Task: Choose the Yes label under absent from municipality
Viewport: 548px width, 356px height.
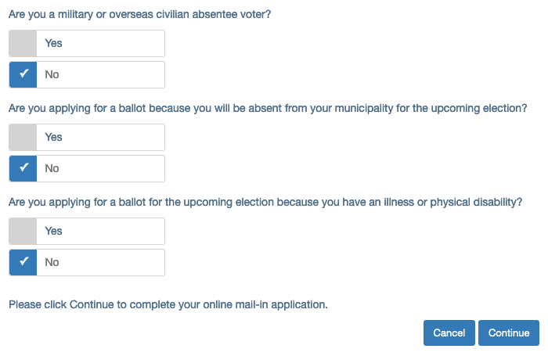Action: 53,137
